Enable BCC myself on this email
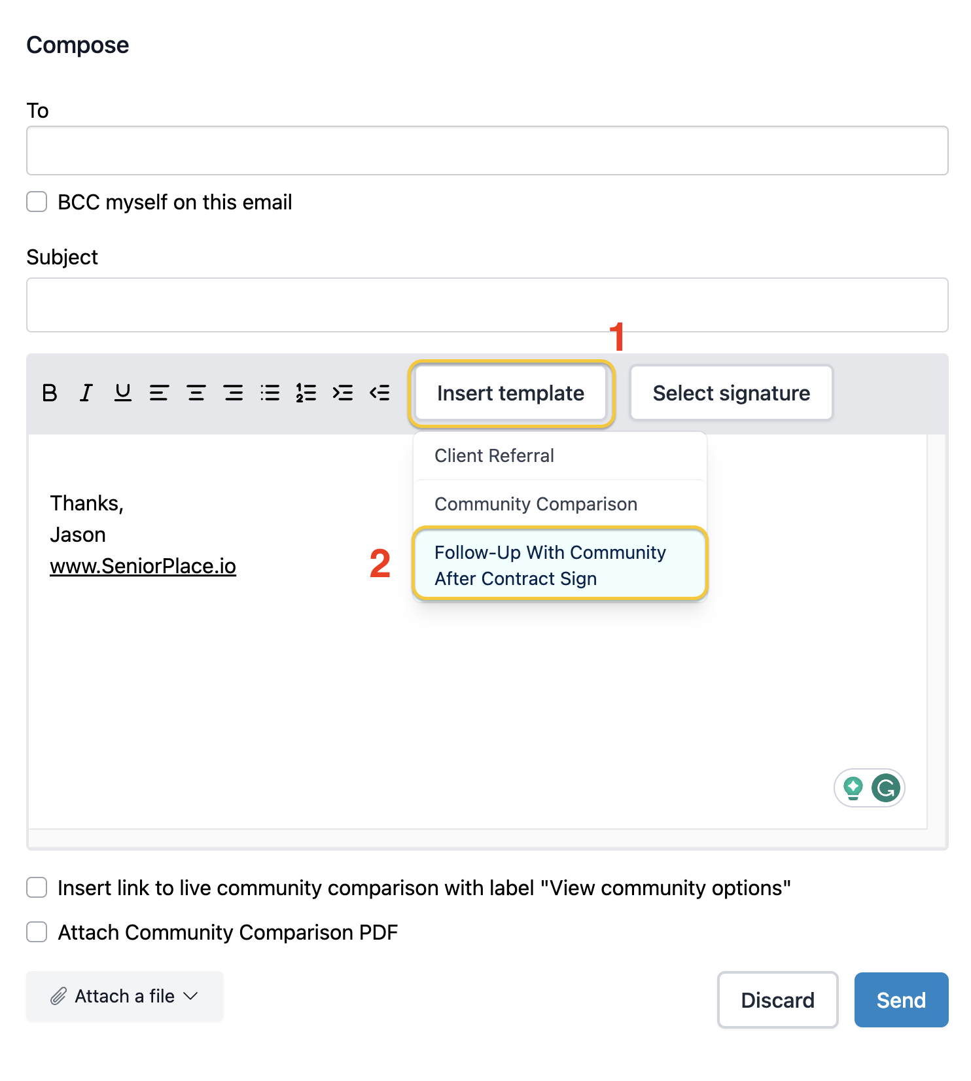This screenshot has height=1081, width=971. (x=36, y=202)
